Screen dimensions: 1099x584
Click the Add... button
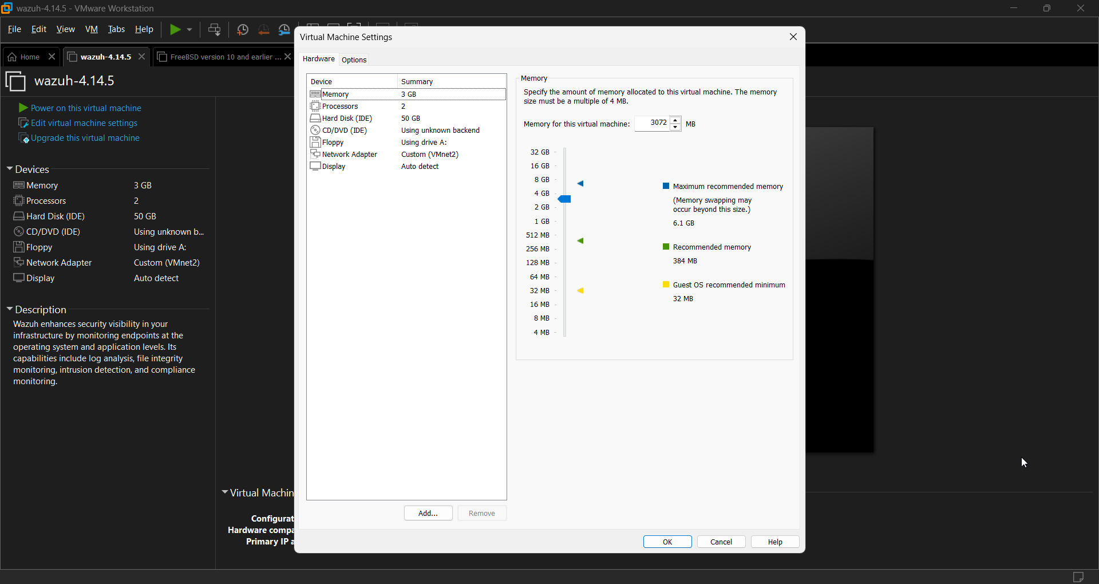click(x=428, y=513)
